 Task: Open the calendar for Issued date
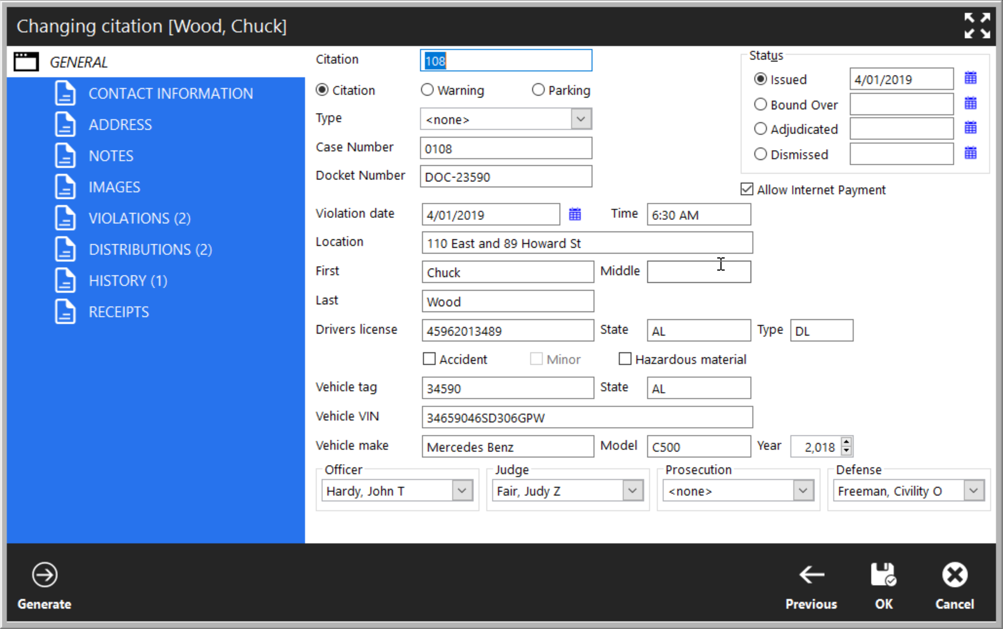970,78
